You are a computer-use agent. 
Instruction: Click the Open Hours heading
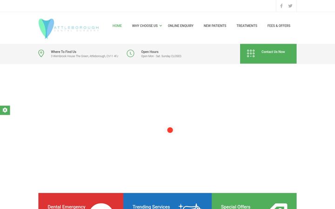click(x=149, y=52)
